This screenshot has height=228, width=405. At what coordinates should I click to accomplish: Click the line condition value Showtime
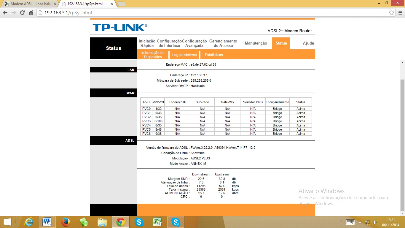pyautogui.click(x=197, y=153)
